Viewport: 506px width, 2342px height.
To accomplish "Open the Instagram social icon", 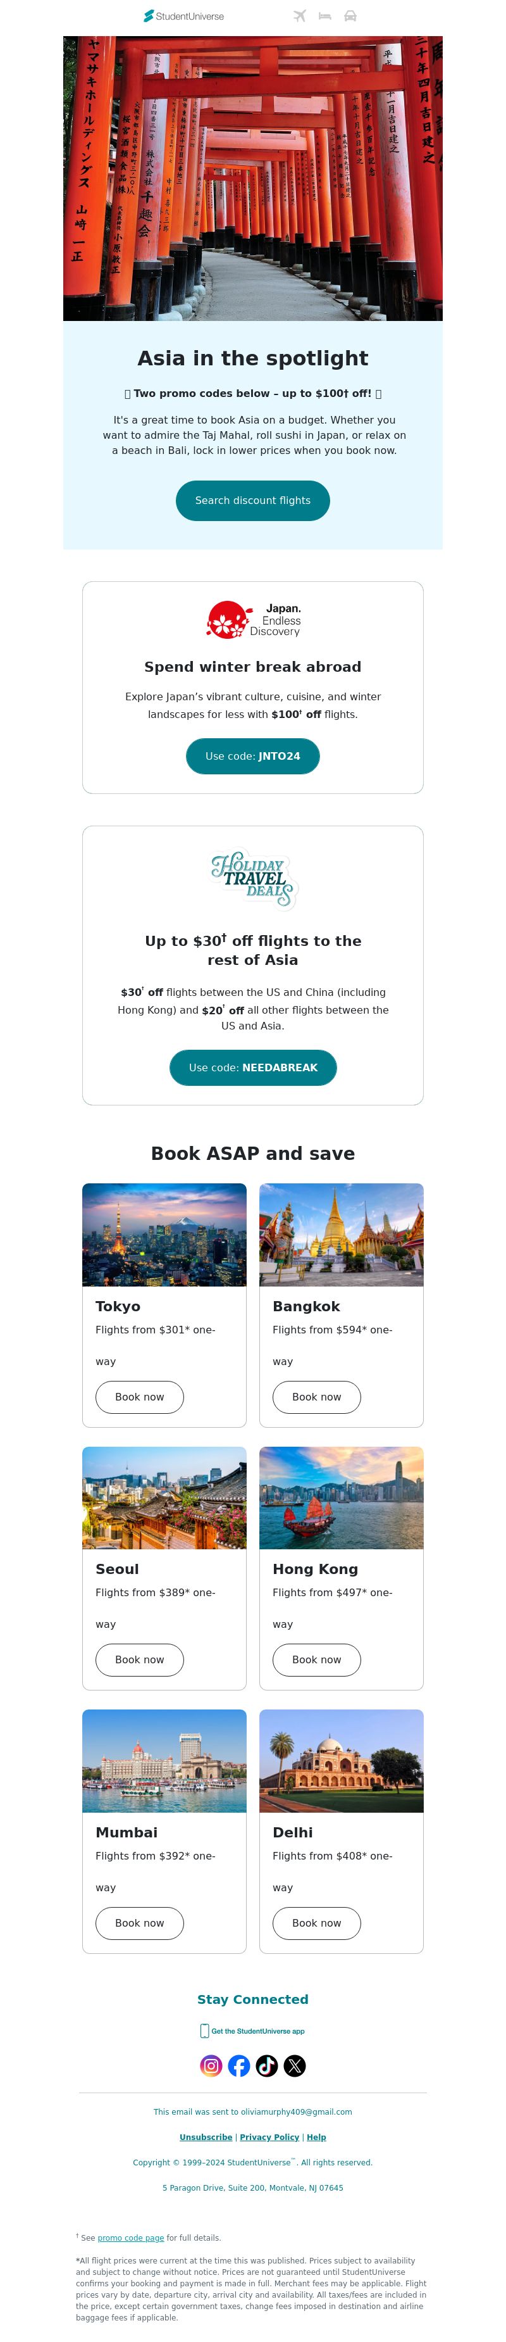I will click(211, 2065).
